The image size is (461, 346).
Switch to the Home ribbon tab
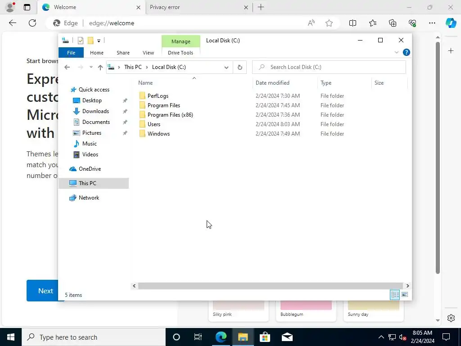[x=97, y=53]
